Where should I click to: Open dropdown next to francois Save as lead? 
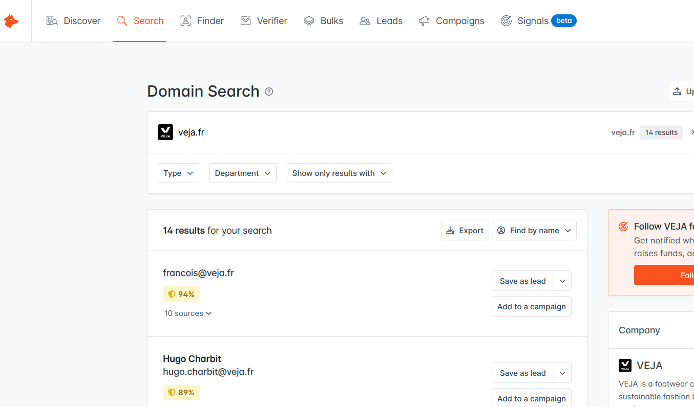[563, 281]
